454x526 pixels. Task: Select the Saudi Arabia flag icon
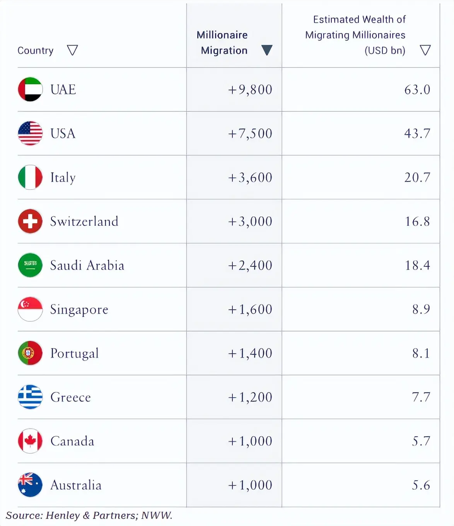pyautogui.click(x=30, y=265)
